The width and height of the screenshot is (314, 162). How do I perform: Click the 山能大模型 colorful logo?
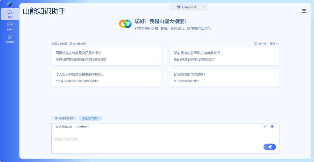125,24
